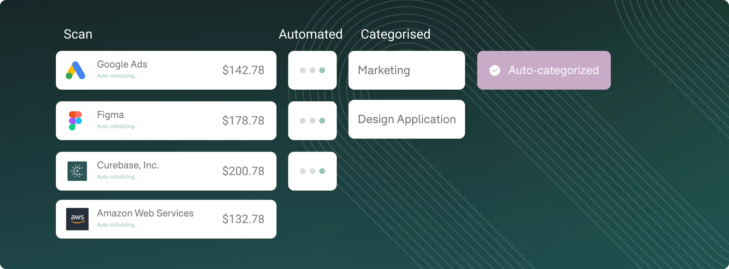Image resolution: width=729 pixels, height=269 pixels.
Task: Click the checkmark icon in Auto-categorized badge
Action: [x=495, y=70]
